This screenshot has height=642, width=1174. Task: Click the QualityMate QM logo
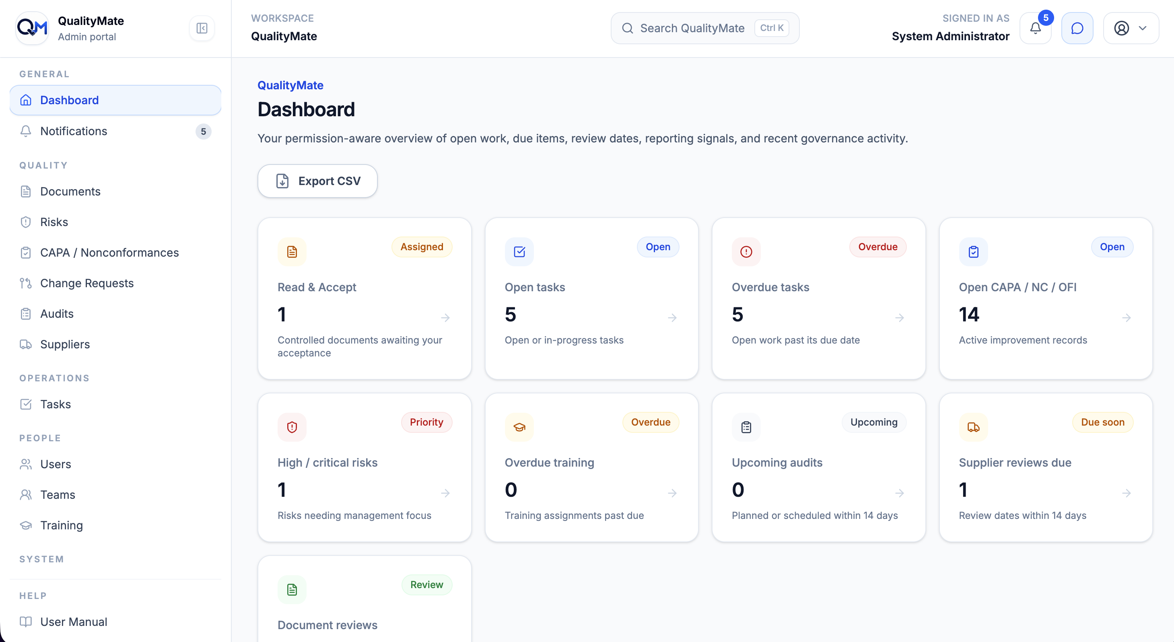(x=32, y=28)
